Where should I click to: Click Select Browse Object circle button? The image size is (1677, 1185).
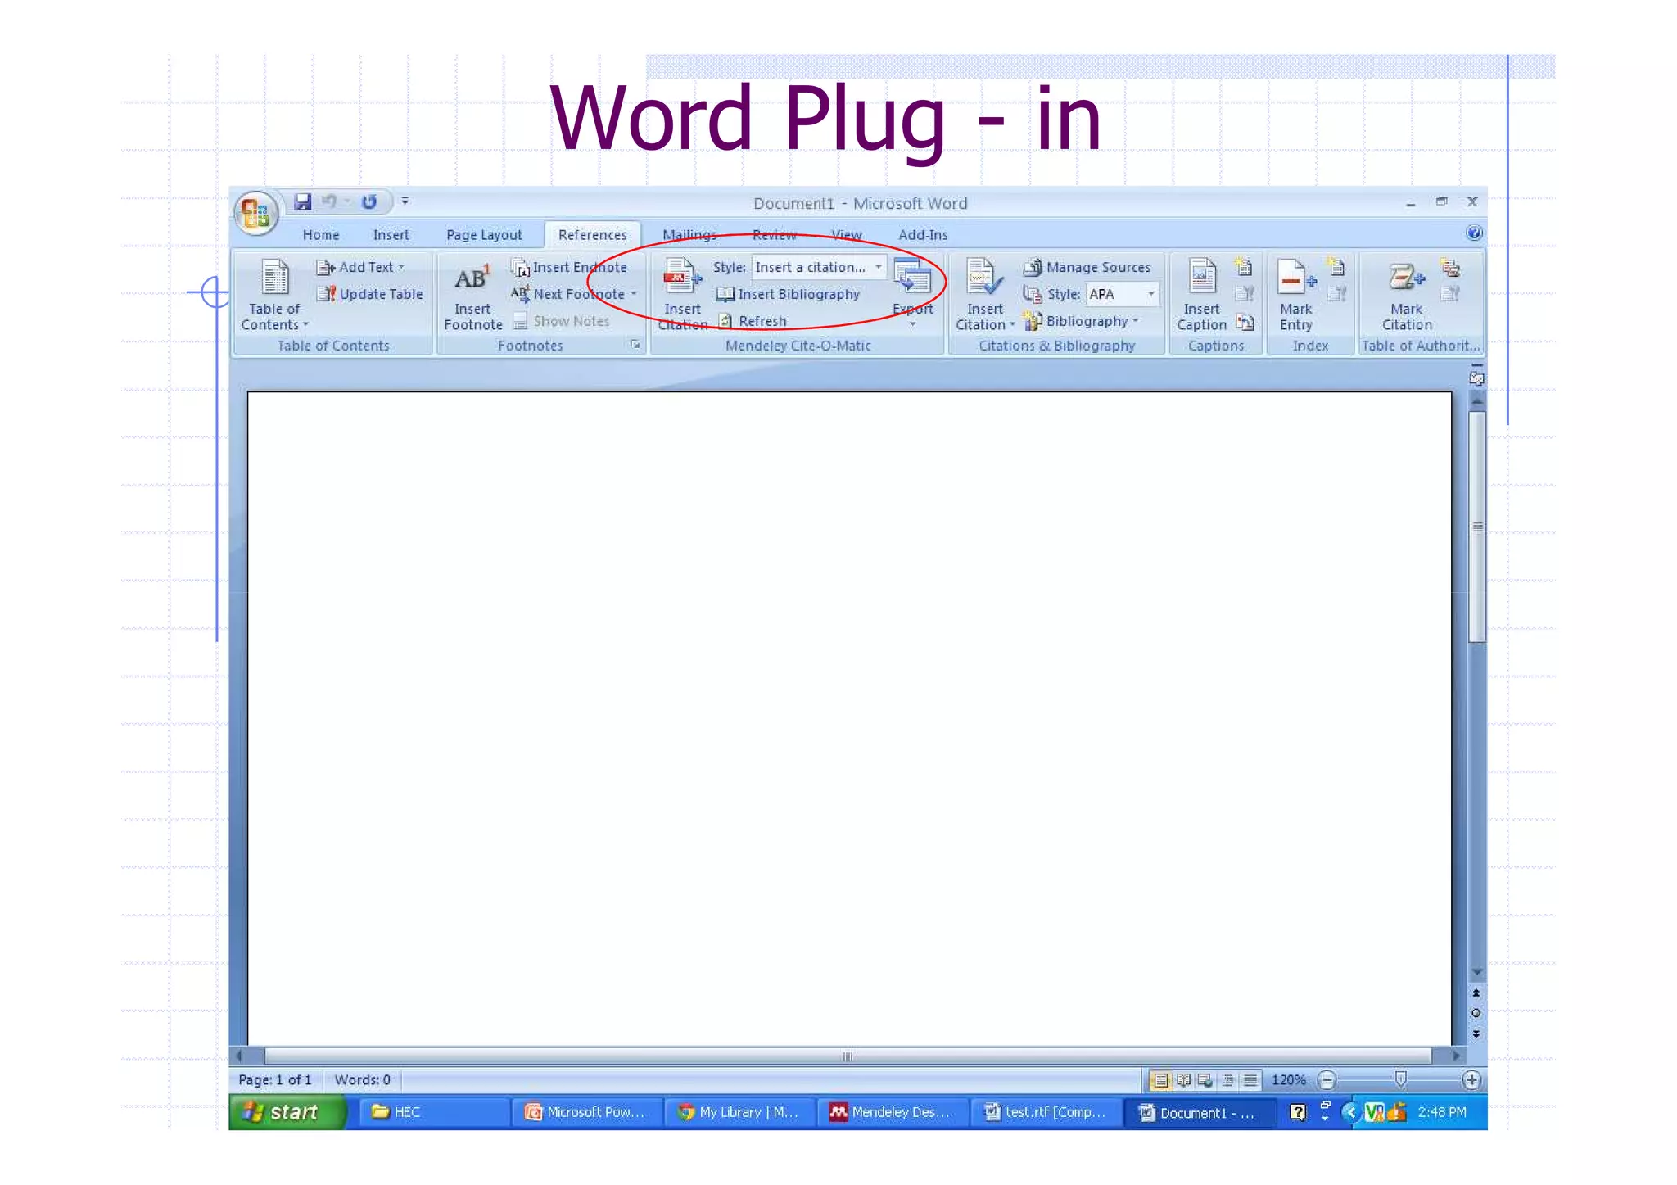tap(1476, 1013)
